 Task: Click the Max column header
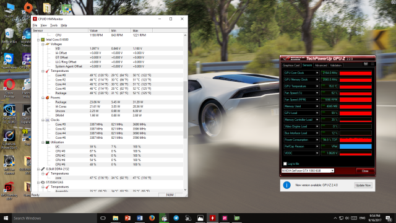coord(142,30)
